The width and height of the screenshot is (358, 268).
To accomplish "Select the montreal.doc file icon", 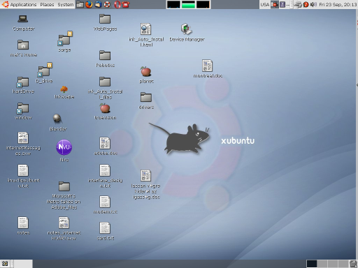I will pyautogui.click(x=208, y=68).
